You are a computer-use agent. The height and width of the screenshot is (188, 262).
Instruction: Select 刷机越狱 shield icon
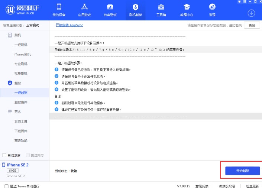click(x=136, y=7)
